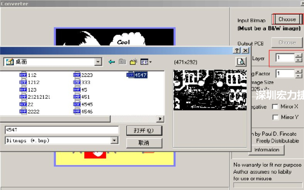
Task: Expand the 桌面 location dropdown
Action: click(98, 62)
